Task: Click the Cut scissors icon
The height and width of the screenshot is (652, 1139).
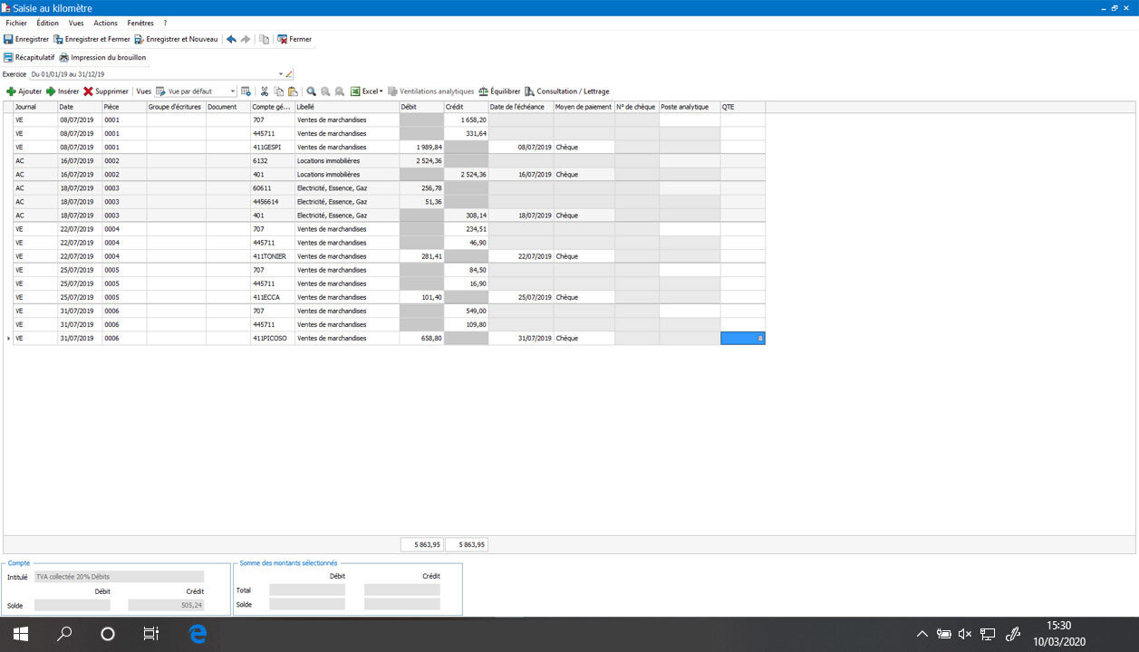Action: coord(265,91)
